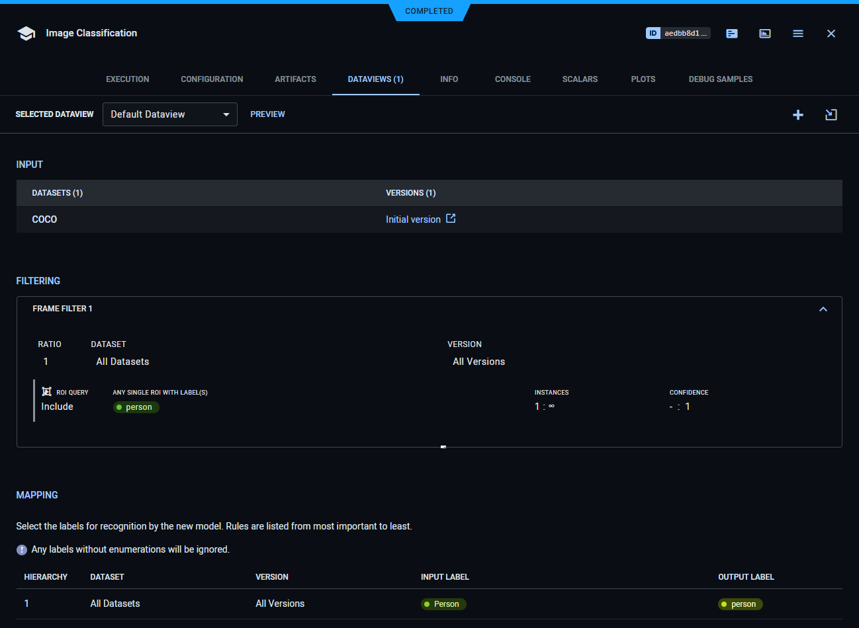Screen dimensions: 859x628
Task: Click the person Output Label chip in Mapping
Action: point(740,604)
